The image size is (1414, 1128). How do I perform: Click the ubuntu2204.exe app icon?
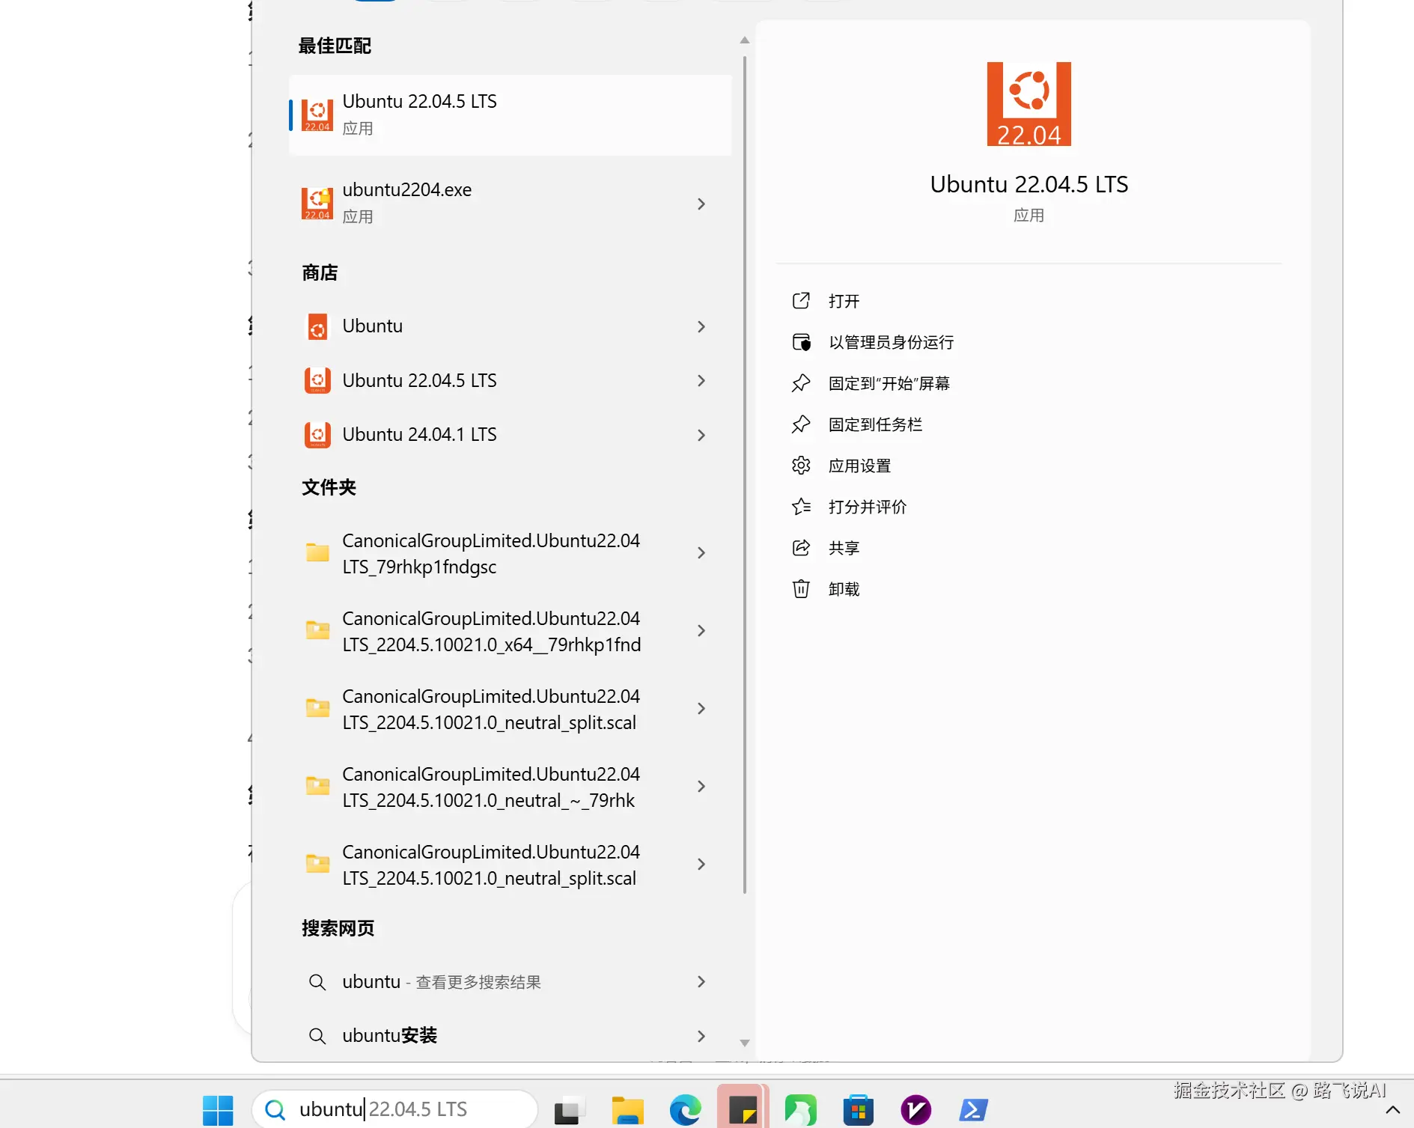pyautogui.click(x=317, y=203)
